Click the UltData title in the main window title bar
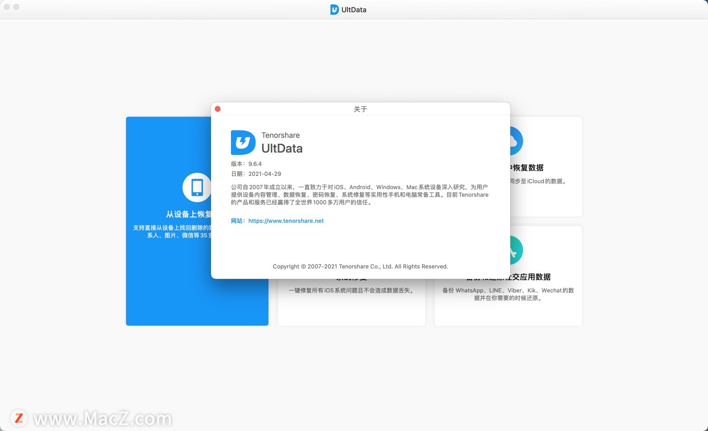708x431 pixels. point(354,10)
